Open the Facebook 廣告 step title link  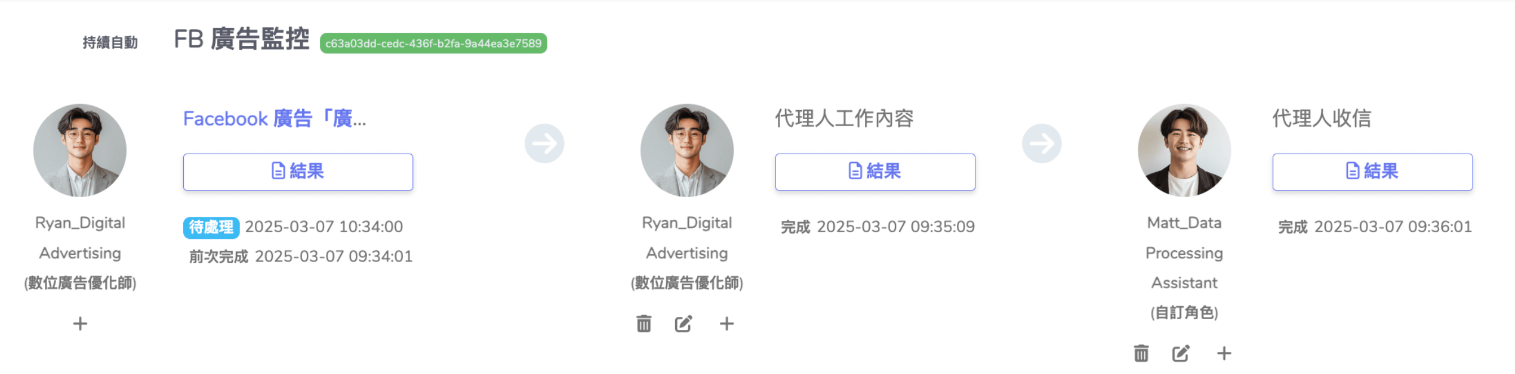tap(275, 119)
